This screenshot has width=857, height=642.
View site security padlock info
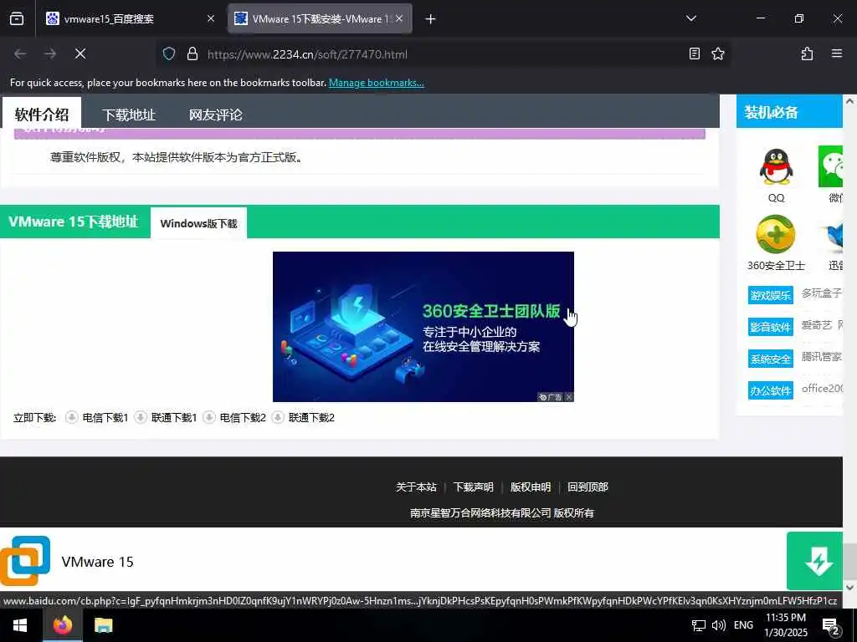click(192, 53)
